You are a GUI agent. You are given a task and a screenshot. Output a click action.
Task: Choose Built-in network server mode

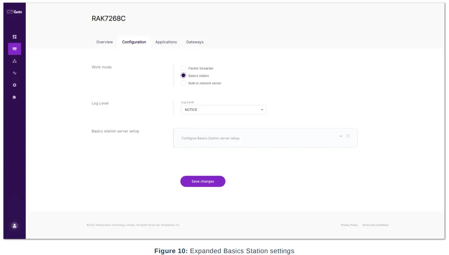click(183, 83)
